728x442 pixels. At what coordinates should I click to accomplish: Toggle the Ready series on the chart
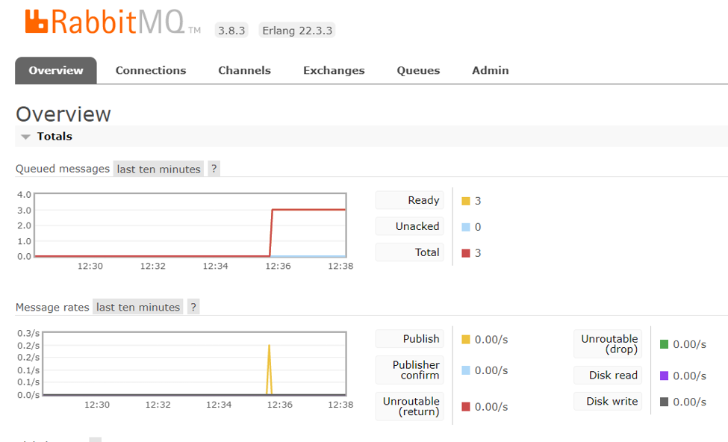click(x=409, y=200)
